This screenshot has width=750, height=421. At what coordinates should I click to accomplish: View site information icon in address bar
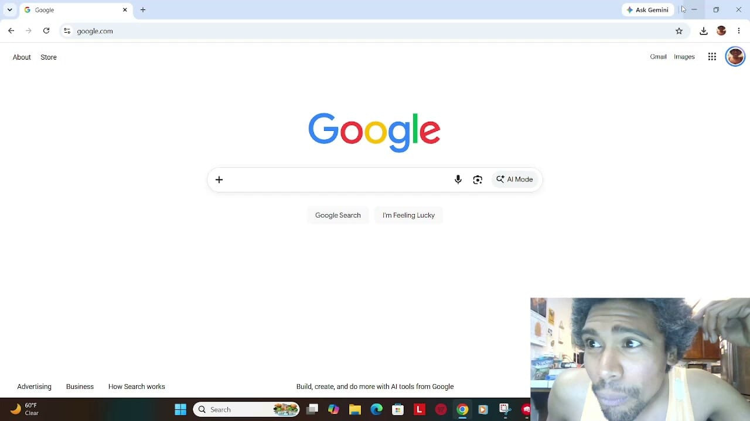coord(67,31)
